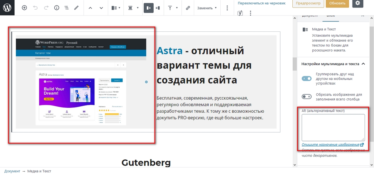Enable cropping image to fill column
Image resolution: width=374 pixels, height=174 pixels.
(x=307, y=97)
